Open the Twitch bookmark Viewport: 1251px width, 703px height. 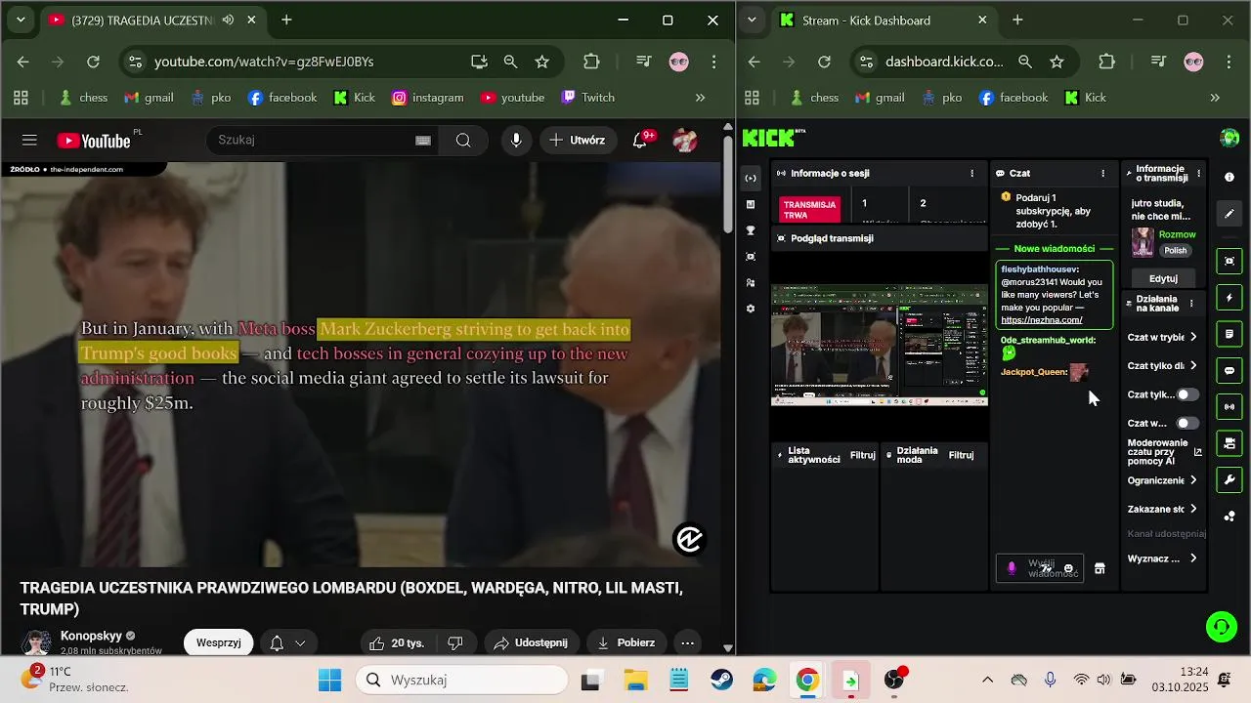click(x=587, y=98)
